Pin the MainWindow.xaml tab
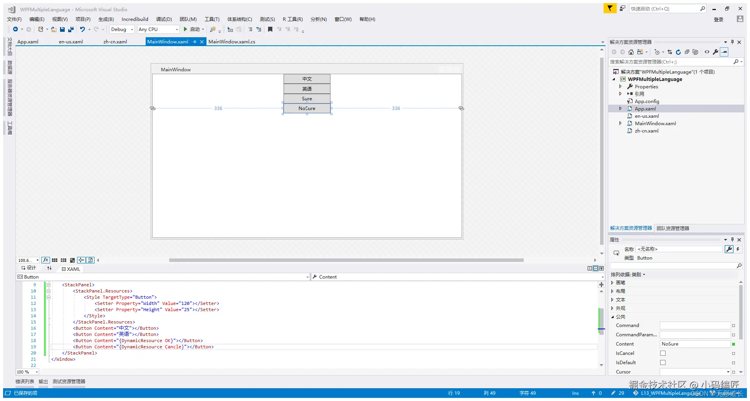 195,42
